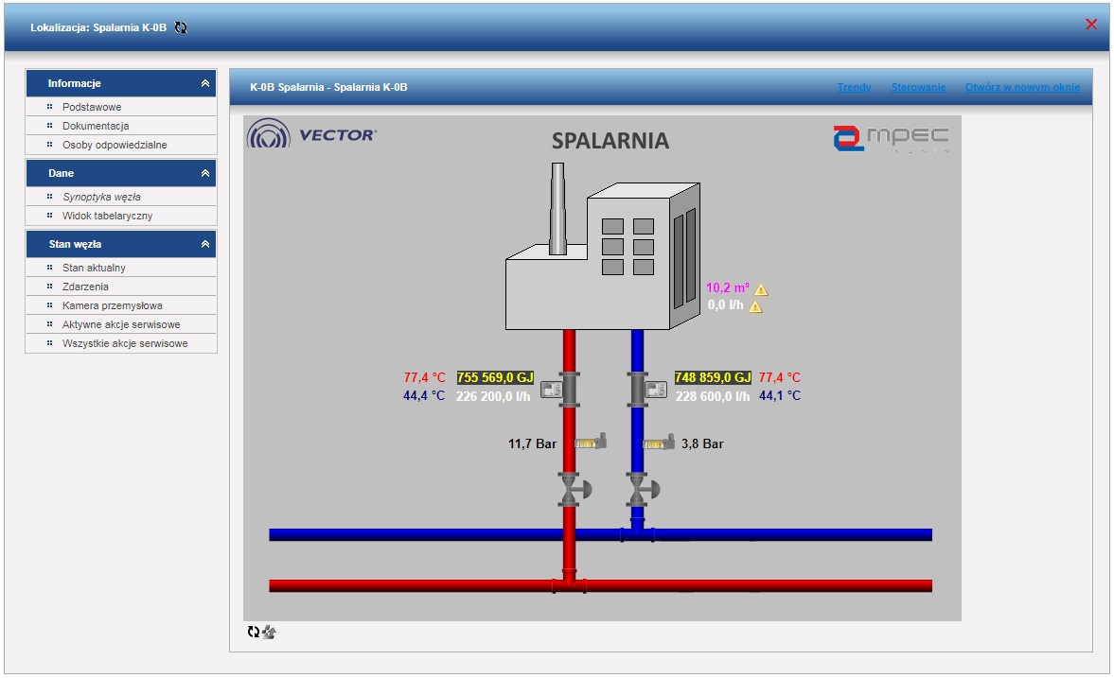
Task: Collapse the Informacje panel
Action: click(205, 83)
